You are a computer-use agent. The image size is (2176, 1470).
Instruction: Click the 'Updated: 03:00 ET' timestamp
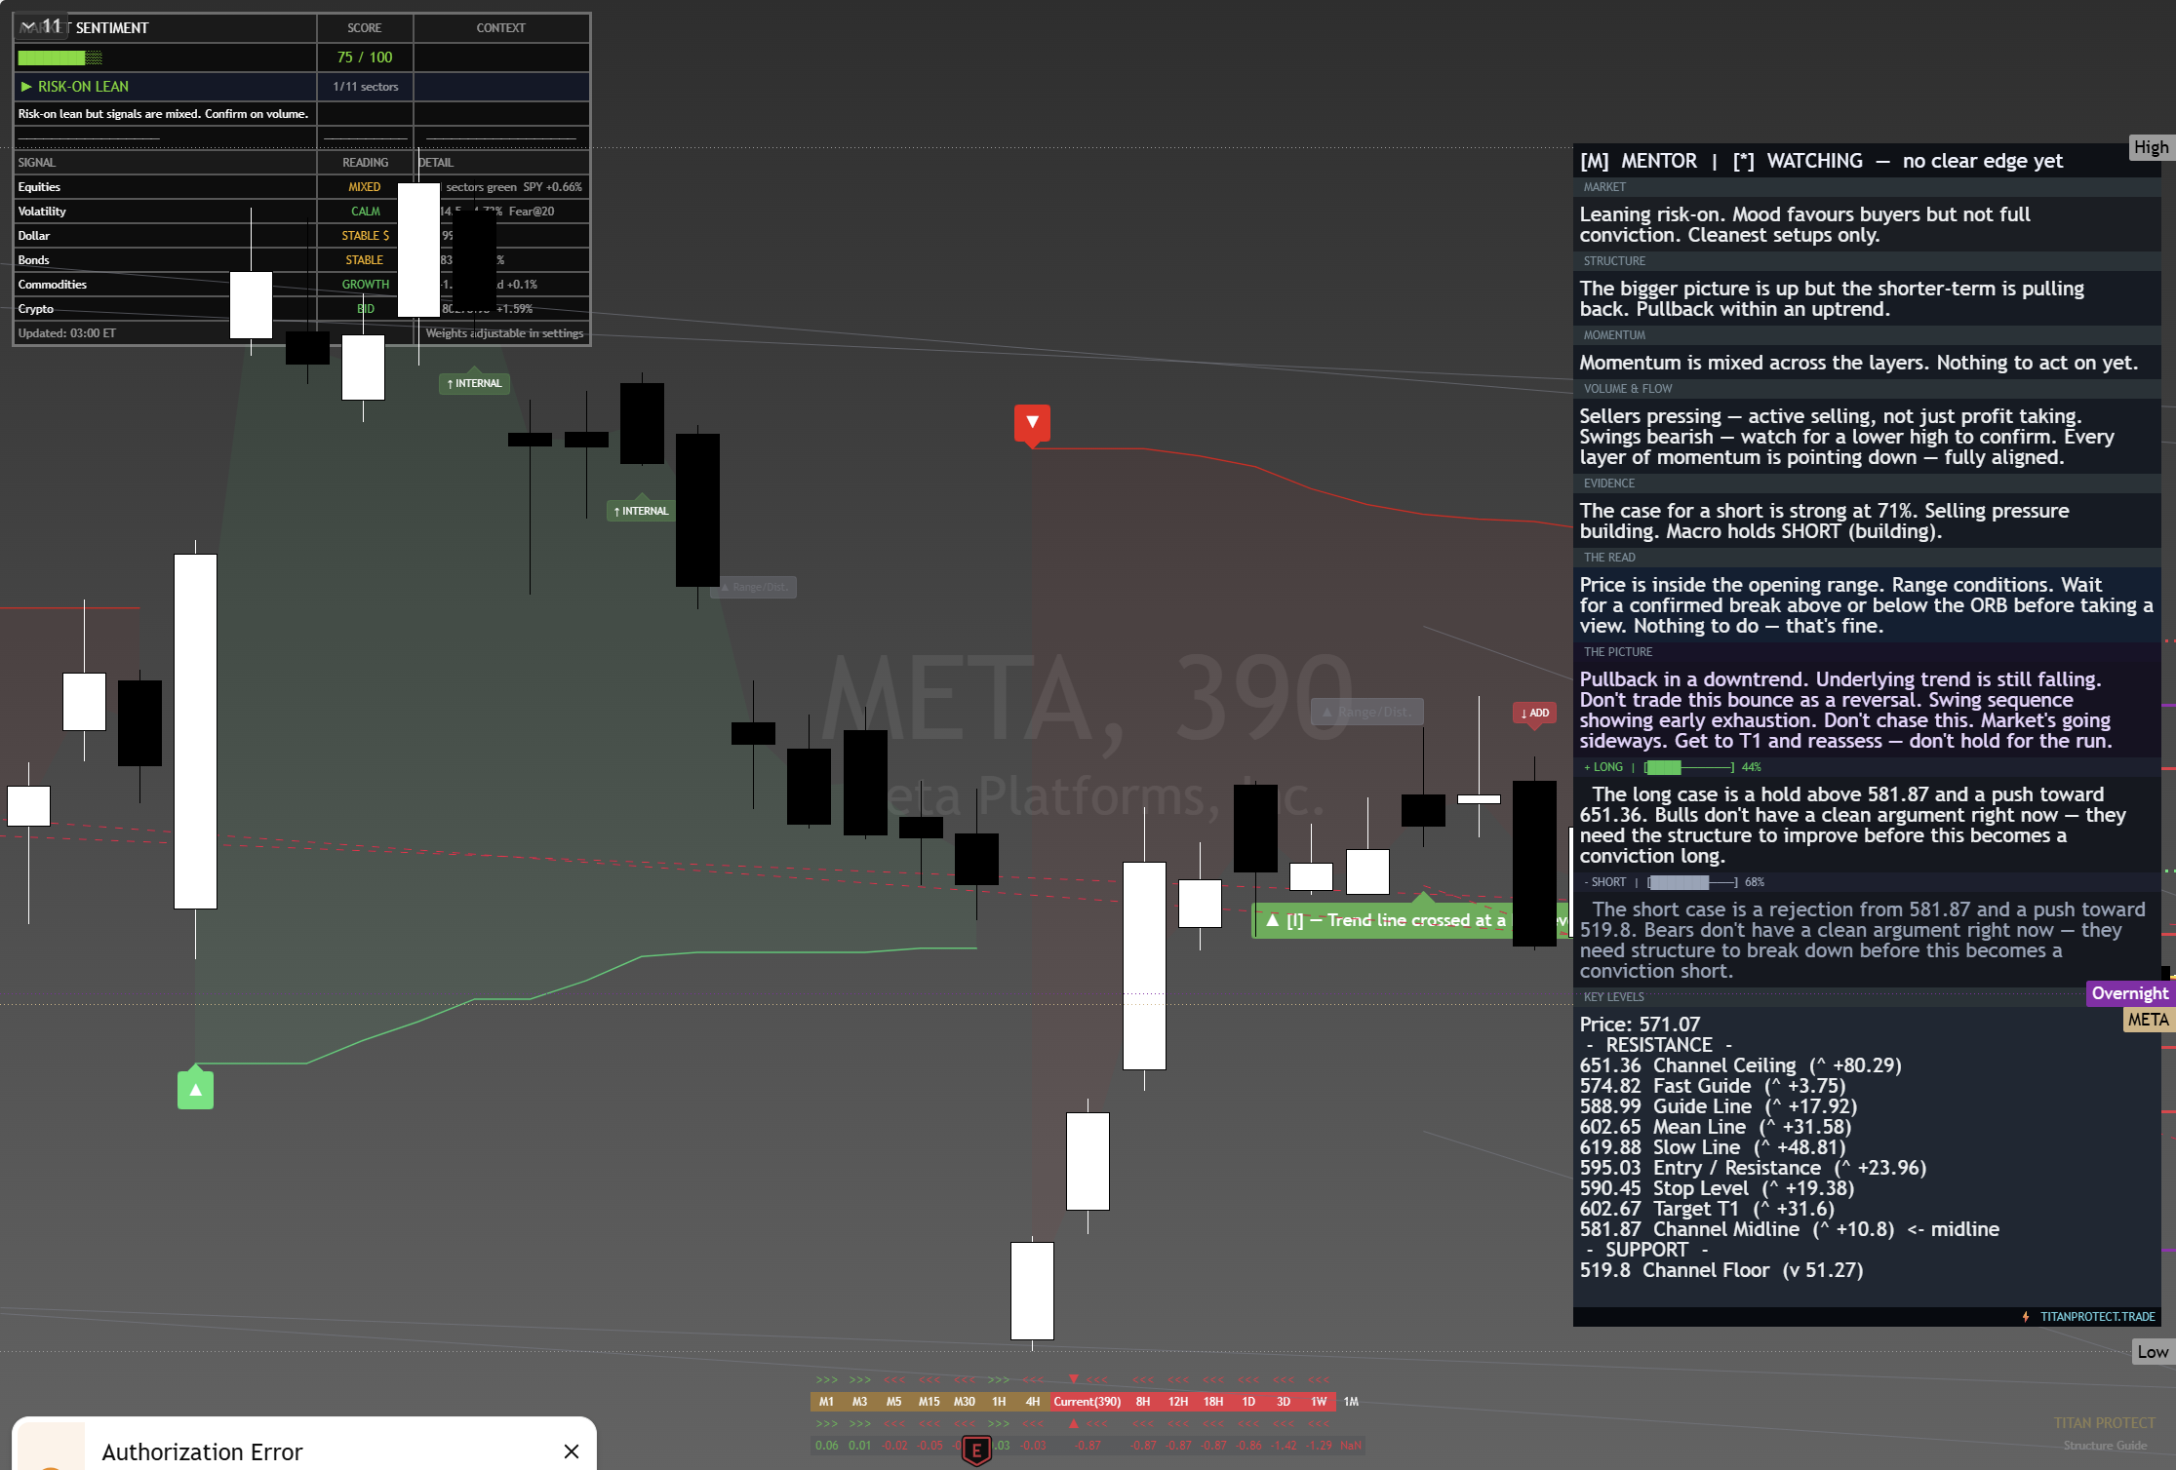67,333
